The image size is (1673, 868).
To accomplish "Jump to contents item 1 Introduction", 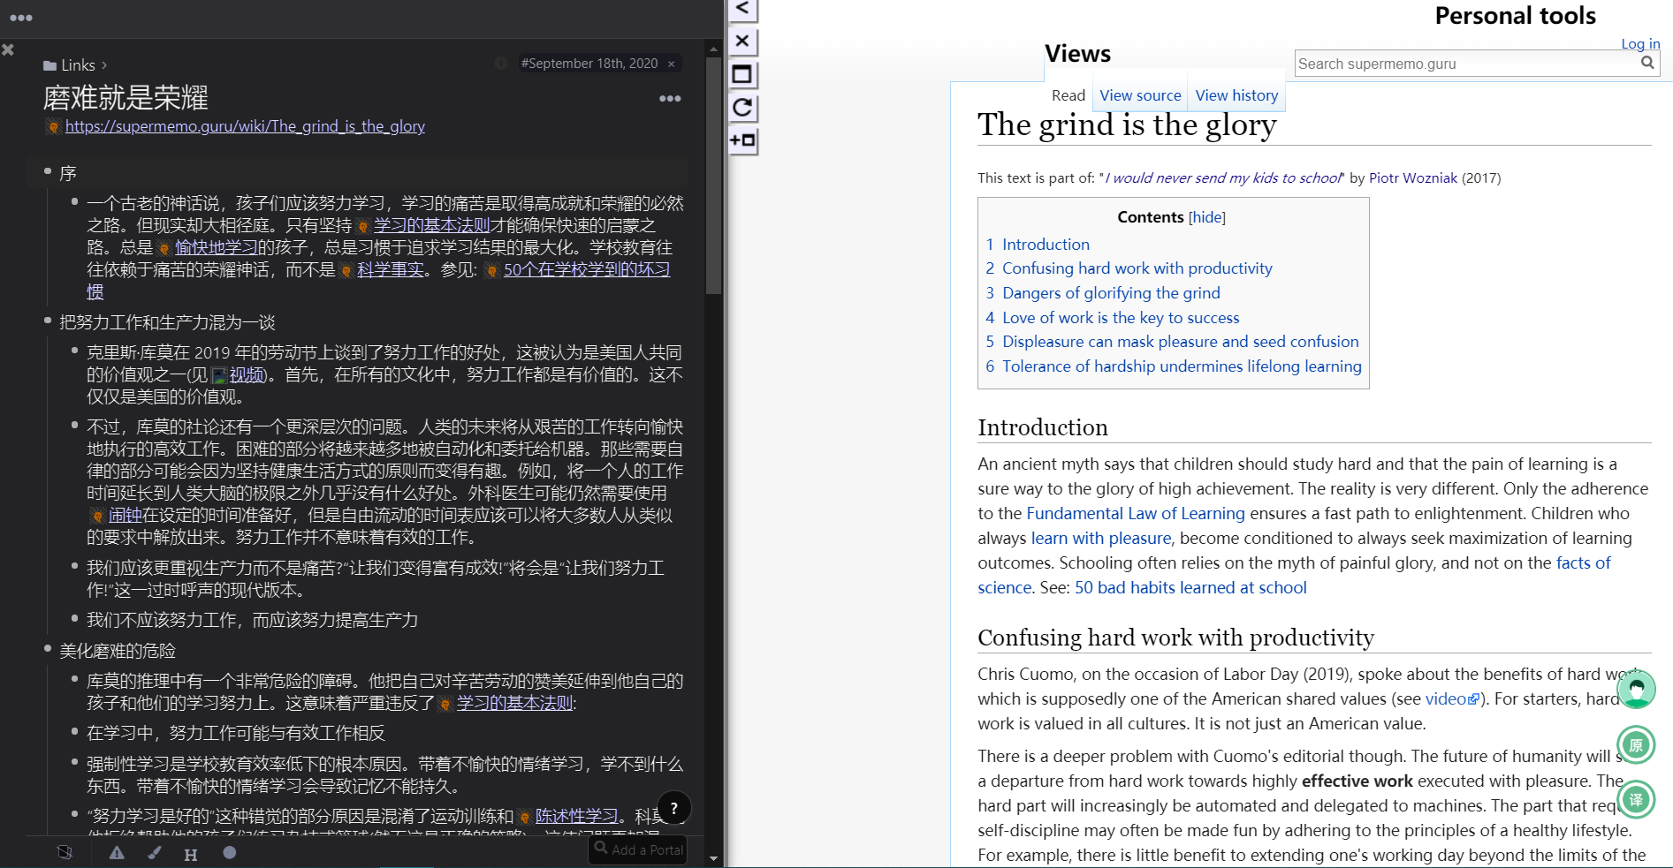I will point(1038,245).
